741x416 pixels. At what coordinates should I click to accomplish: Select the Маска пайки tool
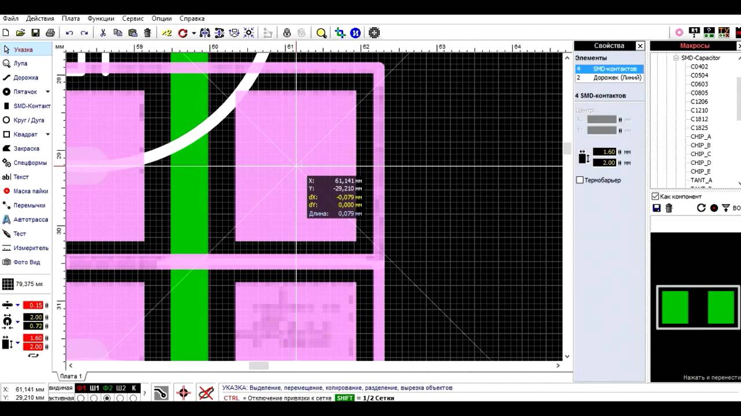pyautogui.click(x=25, y=191)
